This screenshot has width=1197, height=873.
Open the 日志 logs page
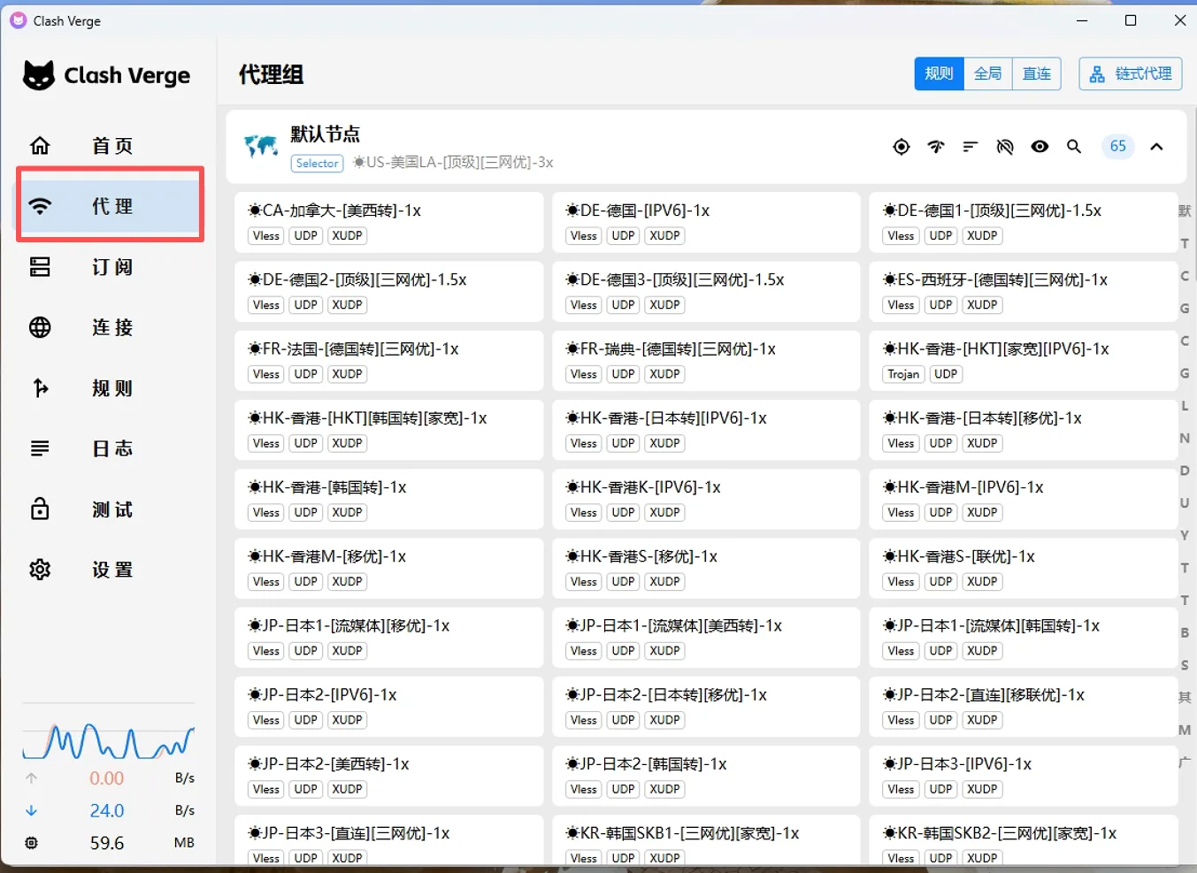point(111,448)
